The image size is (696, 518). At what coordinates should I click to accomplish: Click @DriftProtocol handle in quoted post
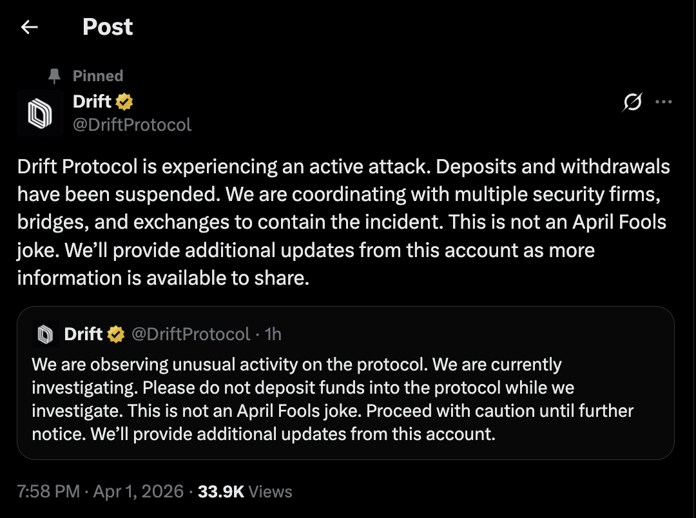[190, 334]
